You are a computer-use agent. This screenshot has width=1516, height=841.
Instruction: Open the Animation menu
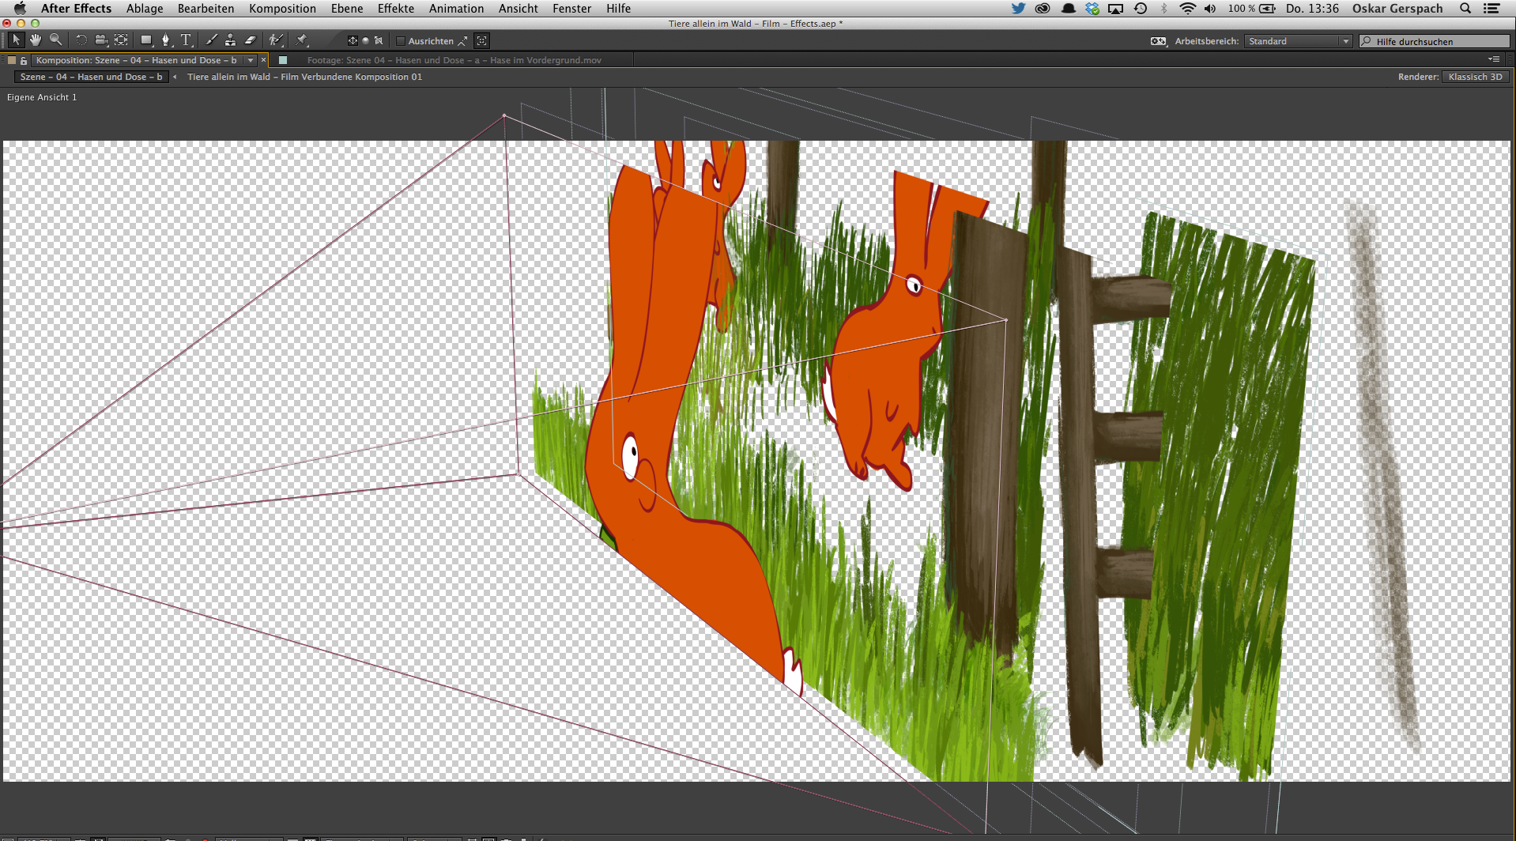click(x=456, y=8)
